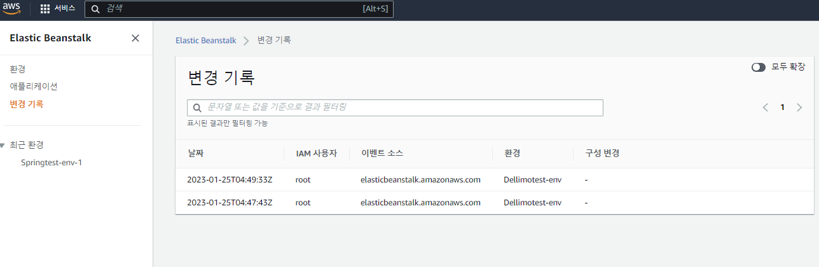This screenshot has width=819, height=267.
Task: Click the magnifier icon in top search bar
Action: 95,9
